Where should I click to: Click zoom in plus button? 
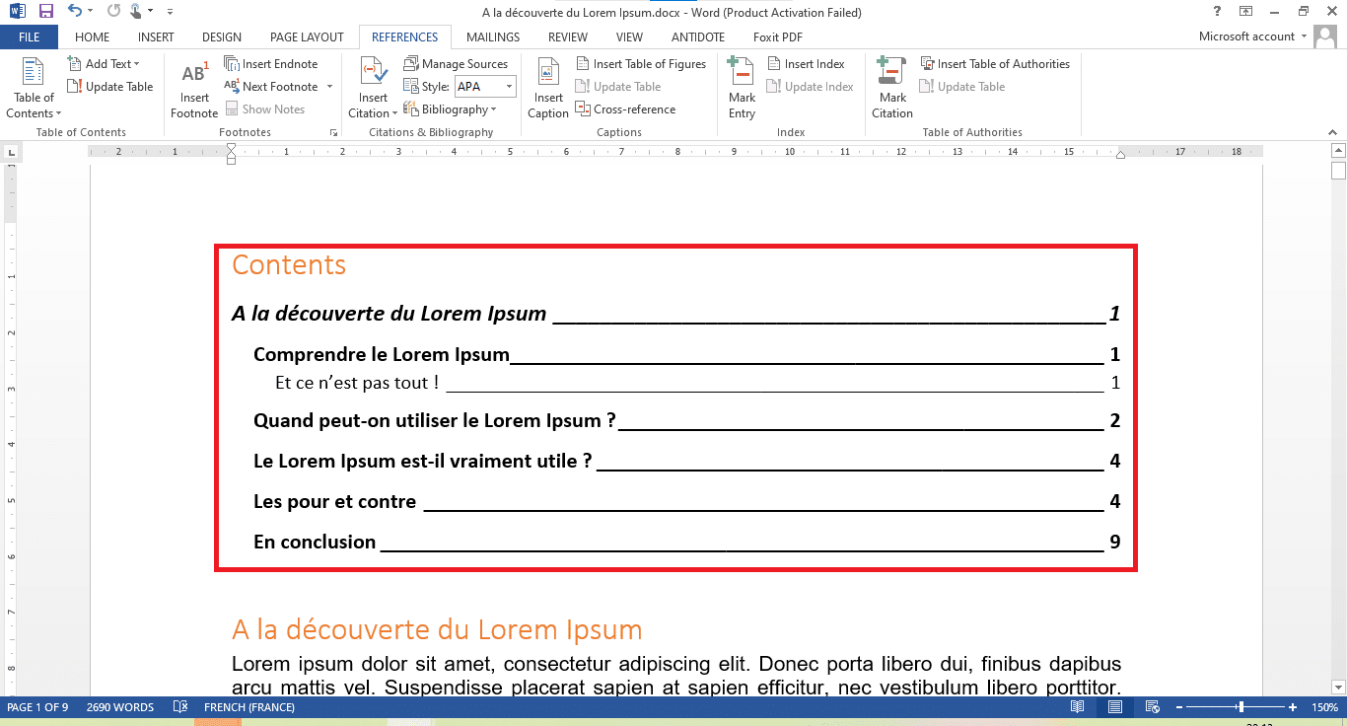pos(1294,707)
